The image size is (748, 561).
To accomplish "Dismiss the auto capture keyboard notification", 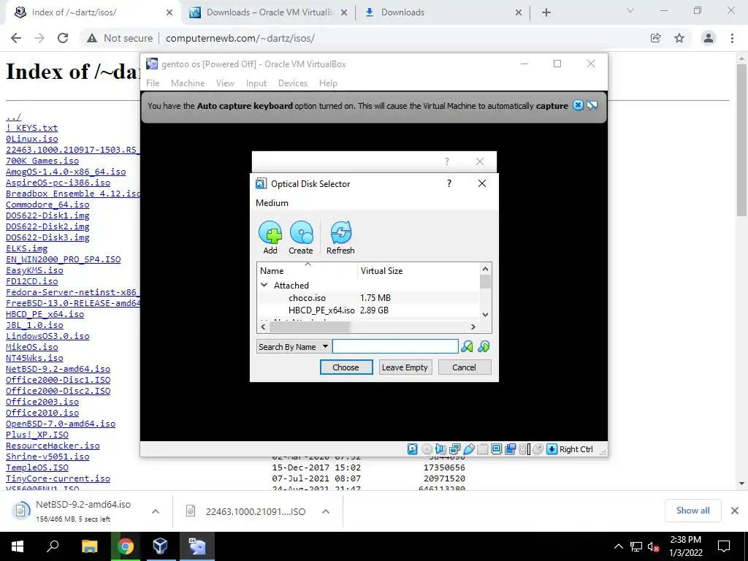I will click(578, 105).
